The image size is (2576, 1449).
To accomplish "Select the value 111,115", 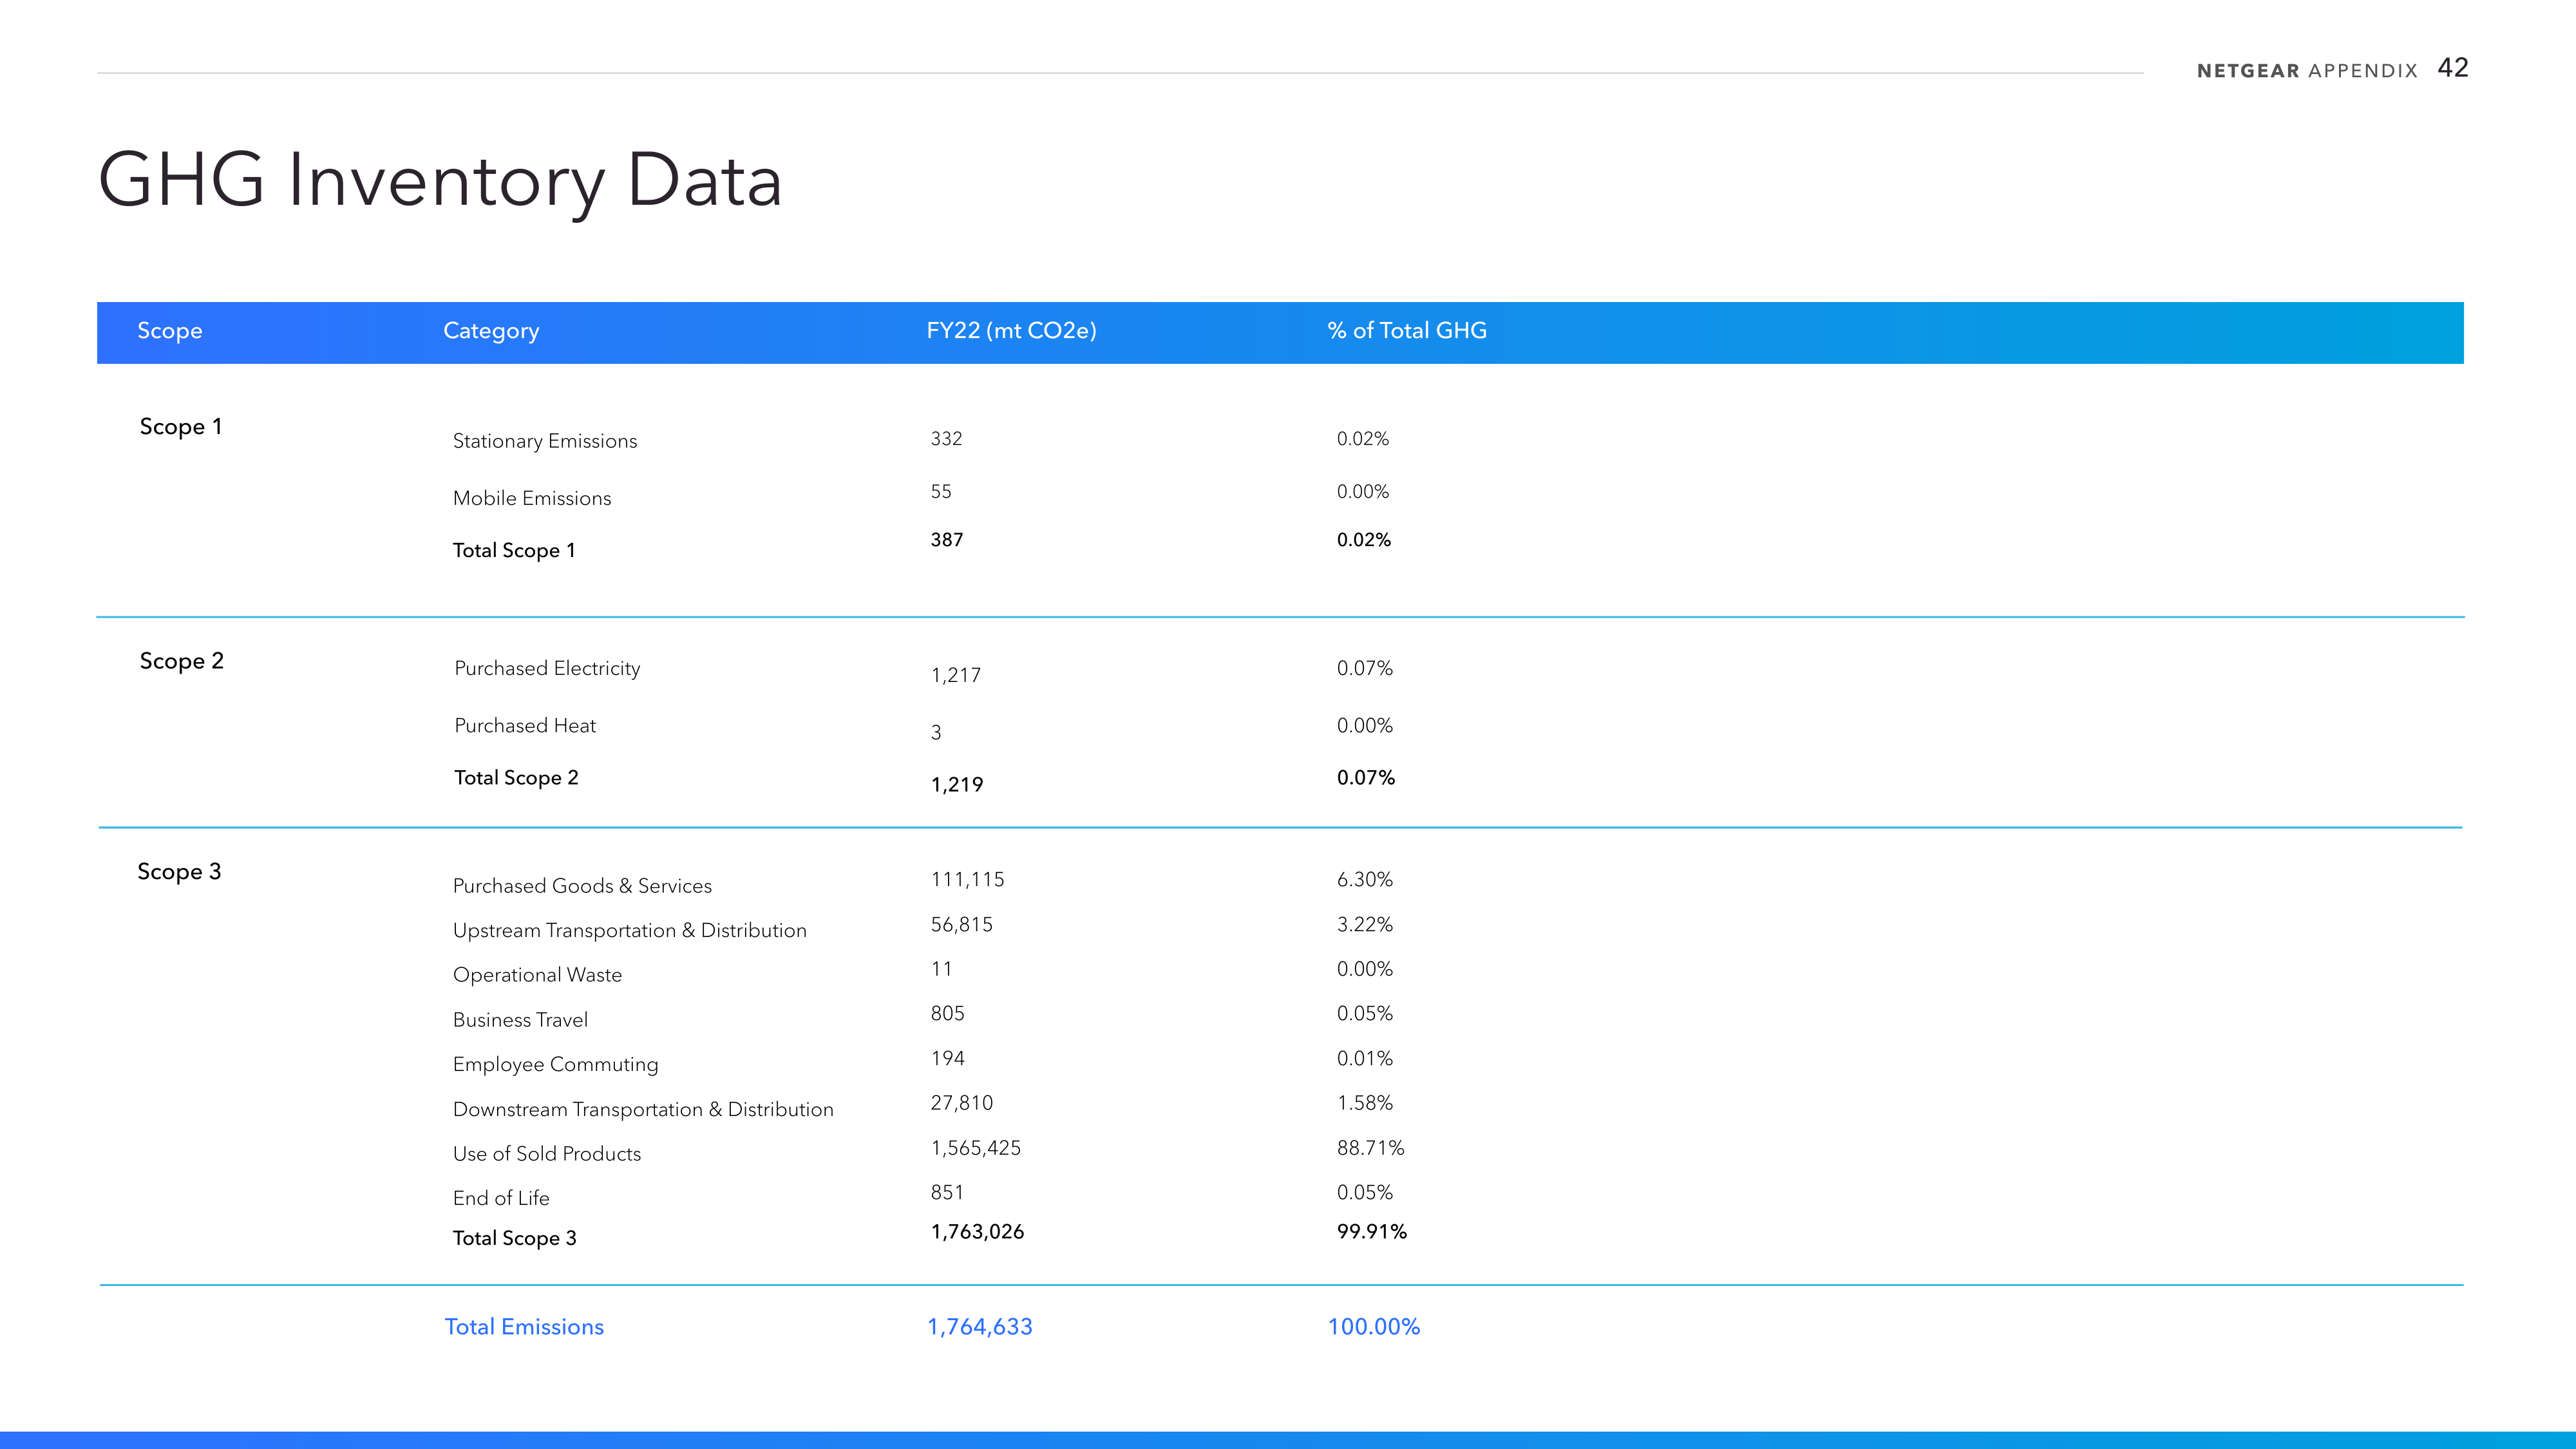I will (967, 880).
